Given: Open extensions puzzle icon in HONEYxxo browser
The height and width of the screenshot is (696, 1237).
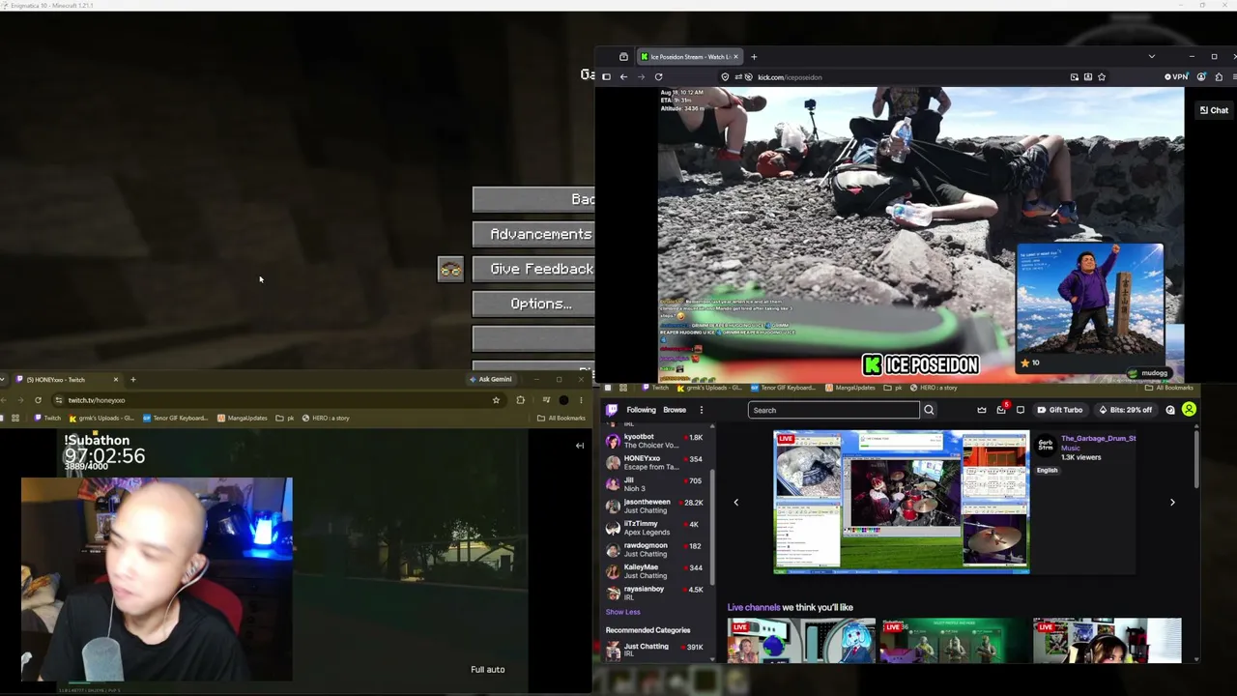Looking at the screenshot, I should pos(520,400).
